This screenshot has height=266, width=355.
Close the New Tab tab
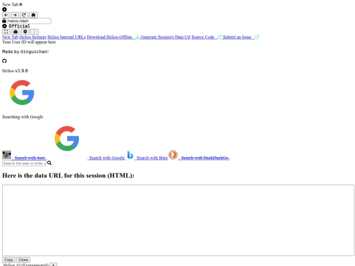pos(21,5)
